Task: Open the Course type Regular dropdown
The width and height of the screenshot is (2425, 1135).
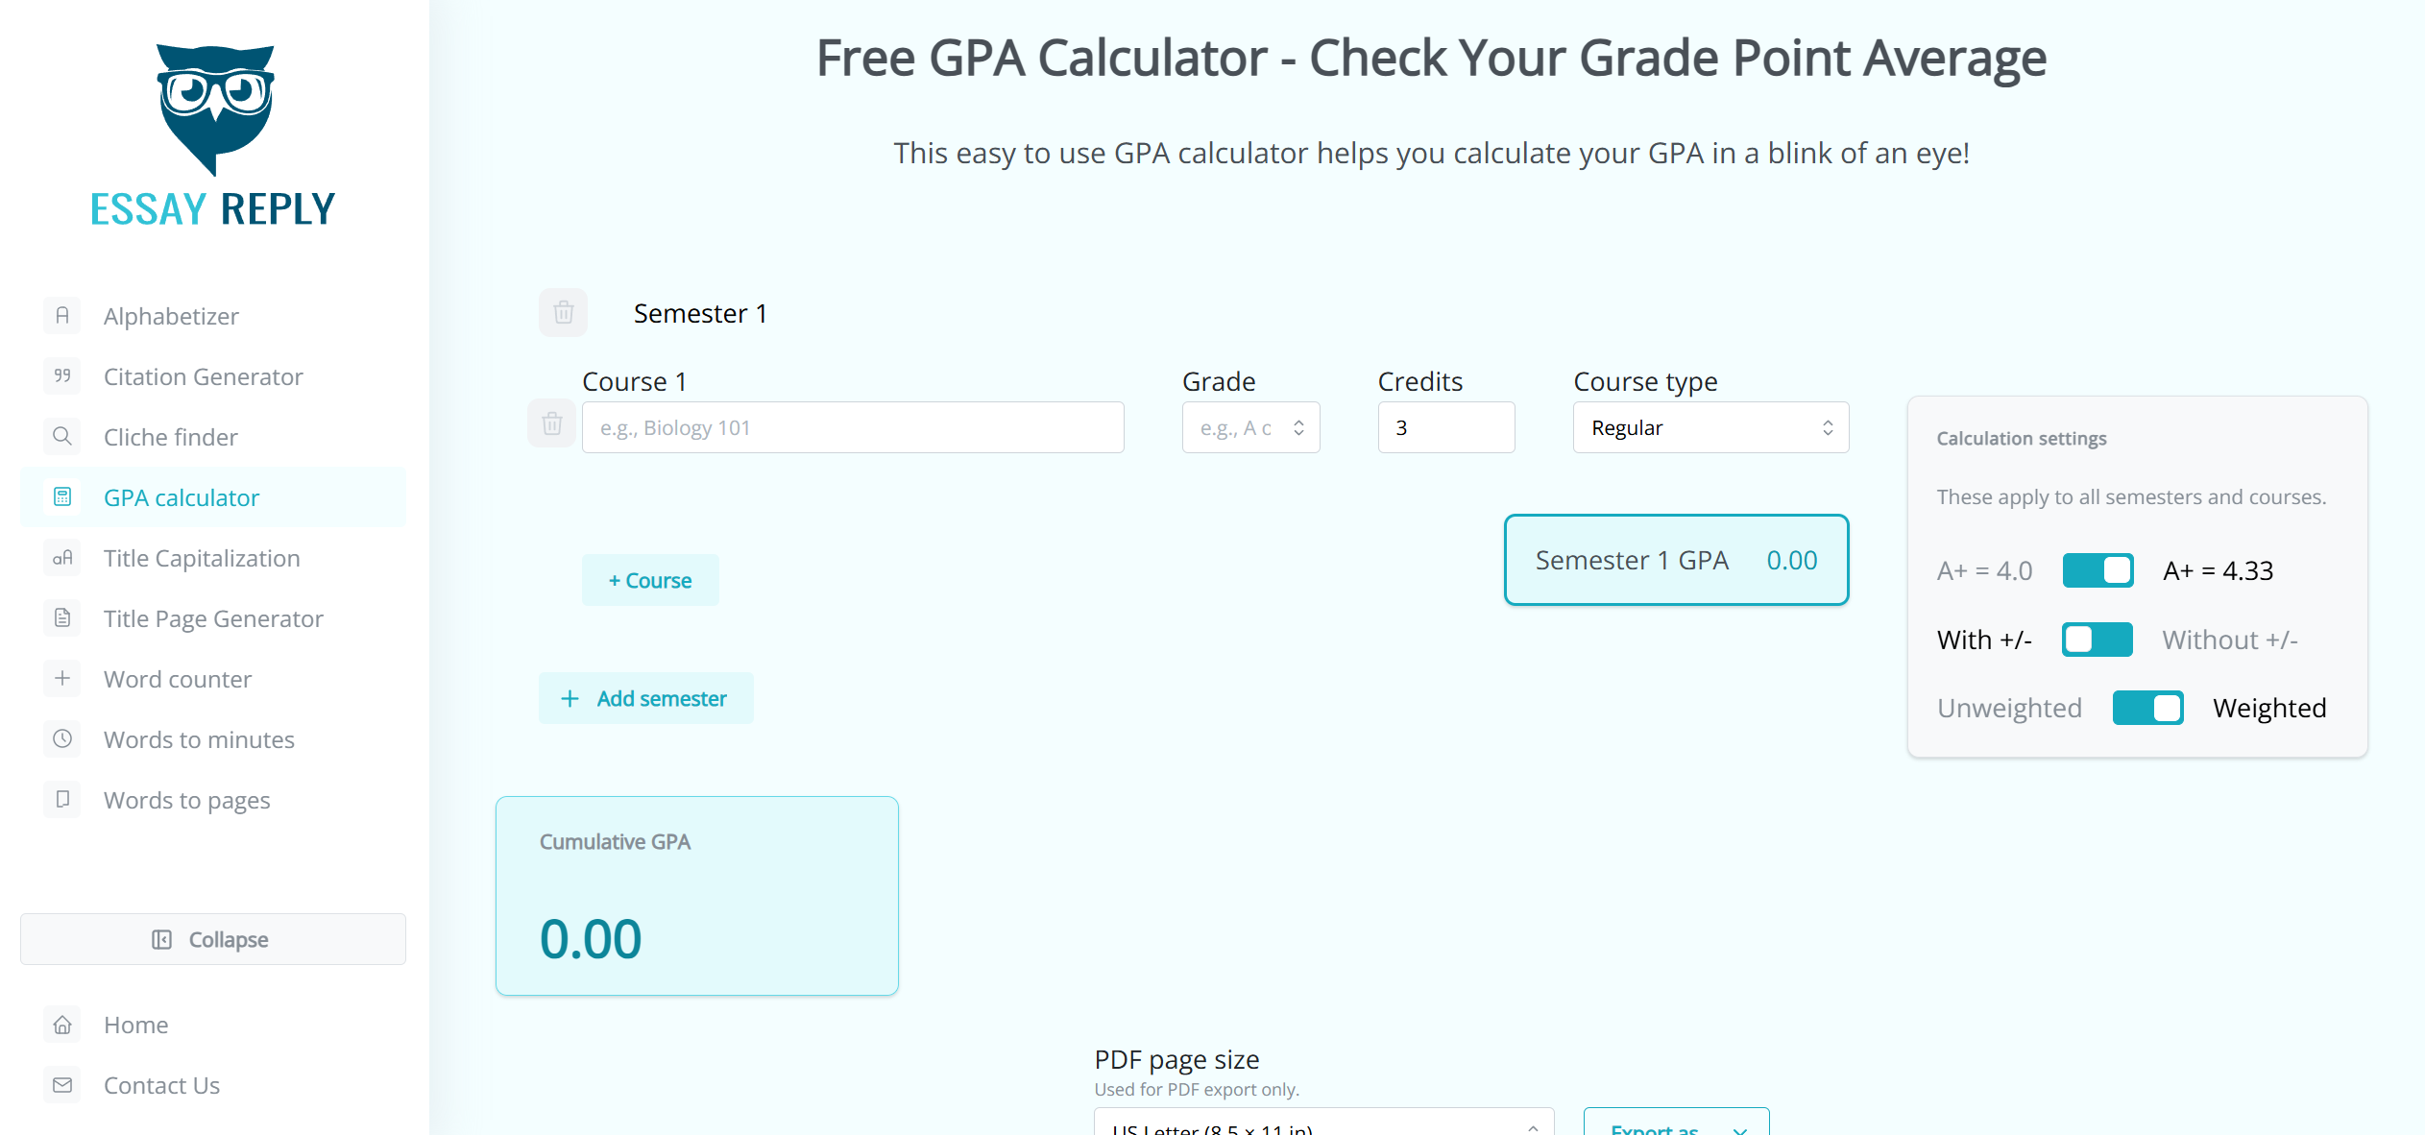Action: click(1710, 427)
